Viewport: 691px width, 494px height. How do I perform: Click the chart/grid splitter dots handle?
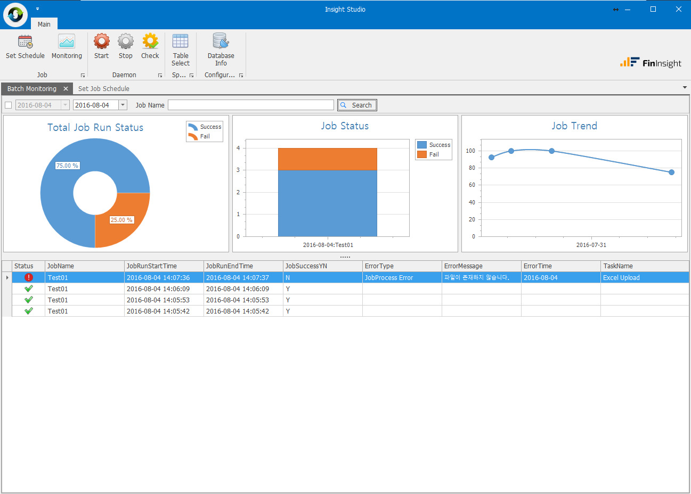pyautogui.click(x=345, y=257)
